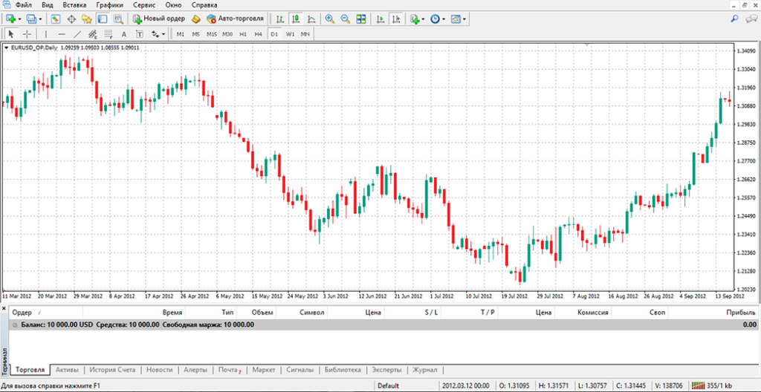Switch timeframe to M15

click(212, 34)
